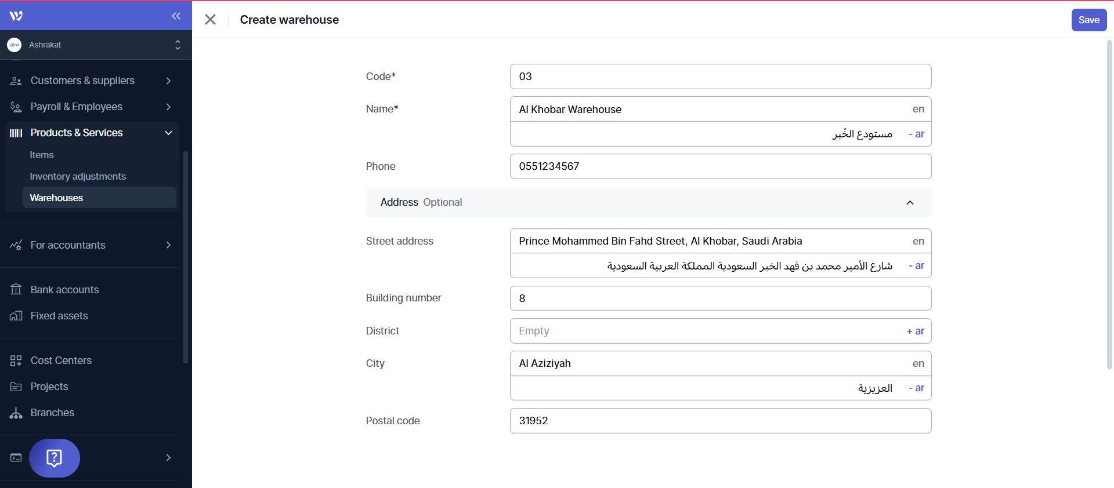Expand Customers & suppliers menu
The image size is (1114, 488).
pos(168,81)
